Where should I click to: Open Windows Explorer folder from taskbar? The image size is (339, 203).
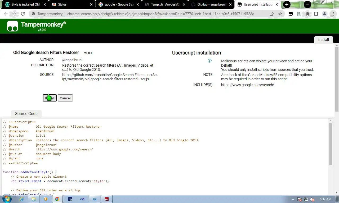pyautogui.click(x=34, y=199)
